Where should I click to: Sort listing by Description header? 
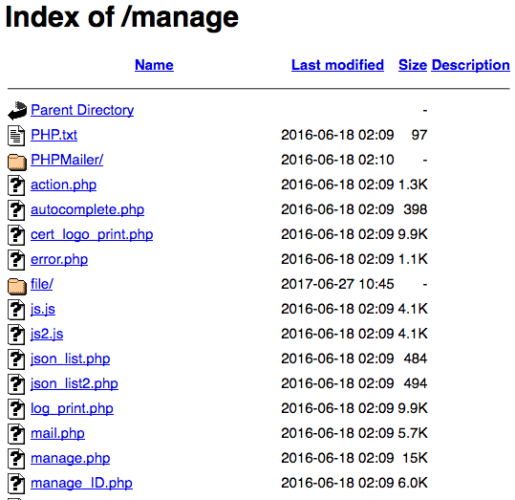[x=471, y=65]
